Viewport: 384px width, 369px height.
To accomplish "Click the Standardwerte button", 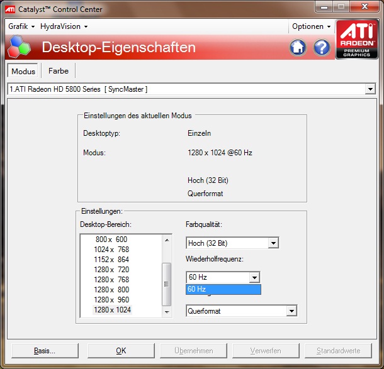I will click(x=338, y=351).
